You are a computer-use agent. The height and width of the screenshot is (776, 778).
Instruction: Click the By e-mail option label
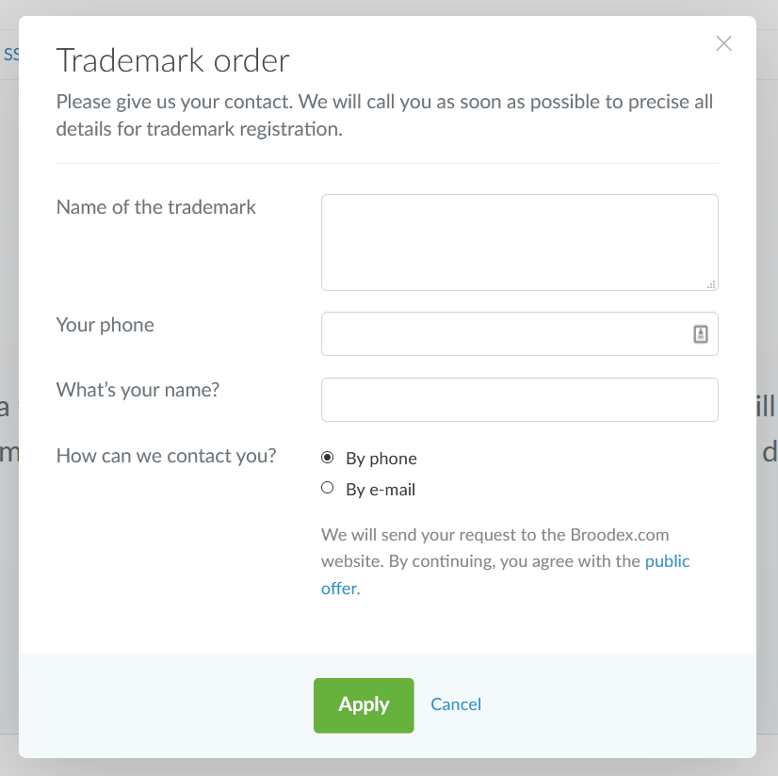[381, 490]
